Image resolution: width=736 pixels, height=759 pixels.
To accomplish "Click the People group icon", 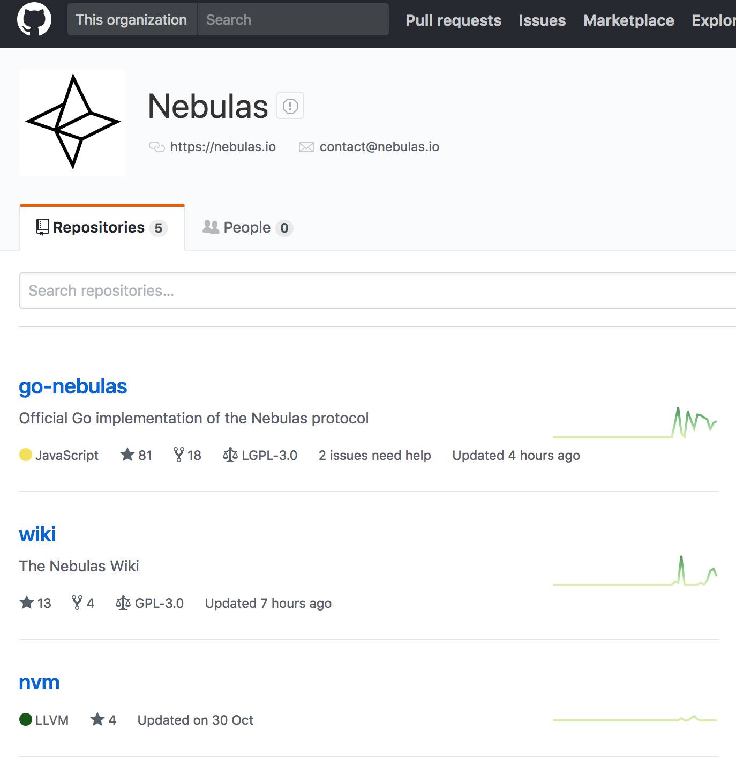I will (211, 227).
